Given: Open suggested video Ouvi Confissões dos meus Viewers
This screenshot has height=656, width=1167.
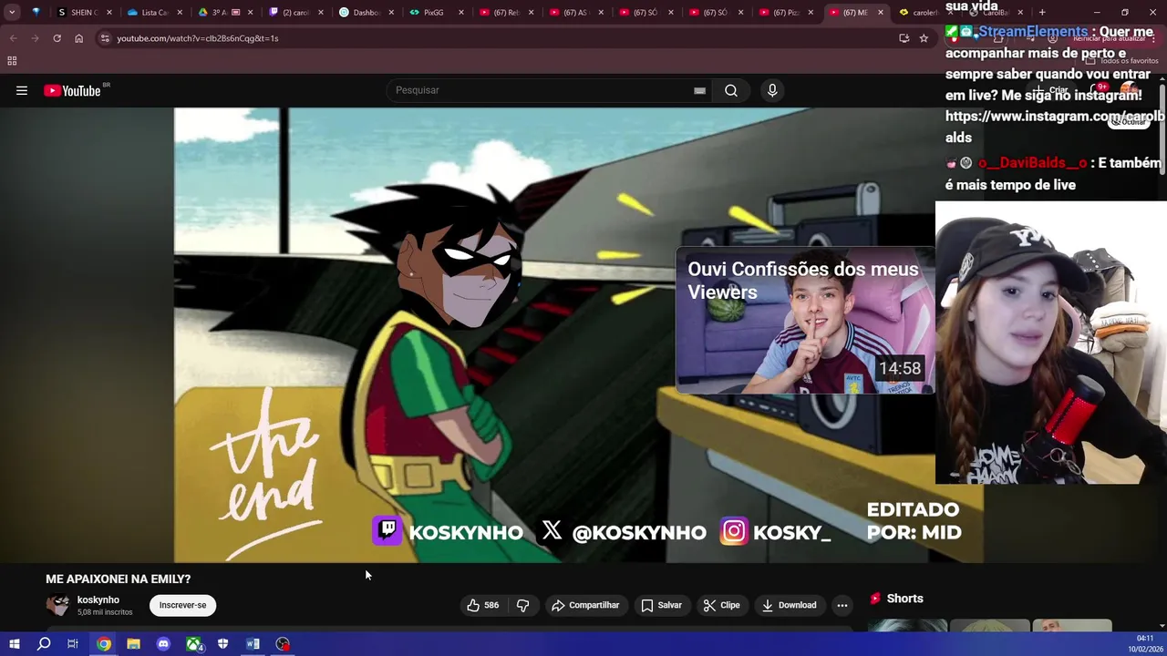Looking at the screenshot, I should [805, 320].
